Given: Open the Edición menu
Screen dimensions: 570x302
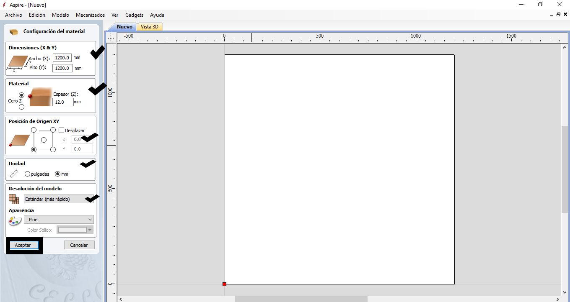Looking at the screenshot, I should 37,15.
